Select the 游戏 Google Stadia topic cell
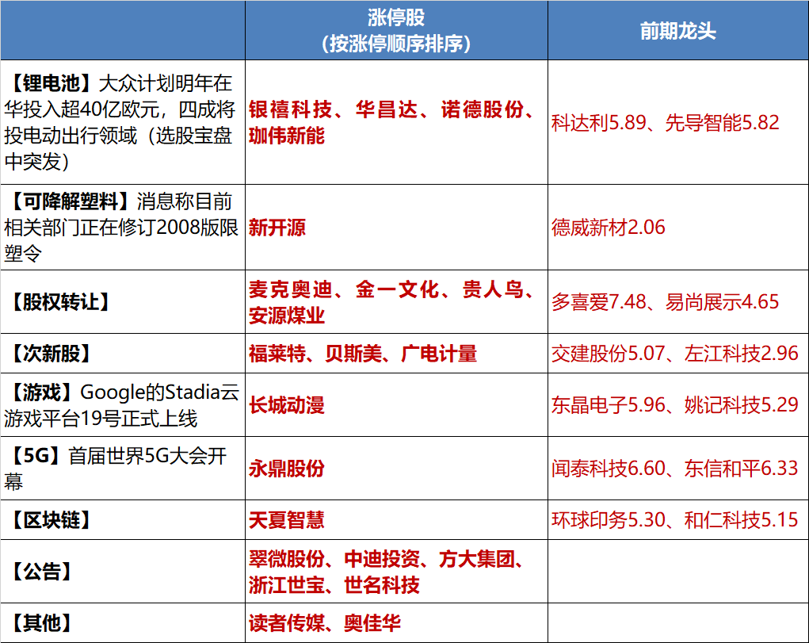 [123, 405]
